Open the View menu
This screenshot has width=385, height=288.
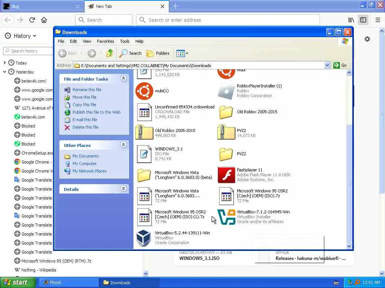pos(87,41)
